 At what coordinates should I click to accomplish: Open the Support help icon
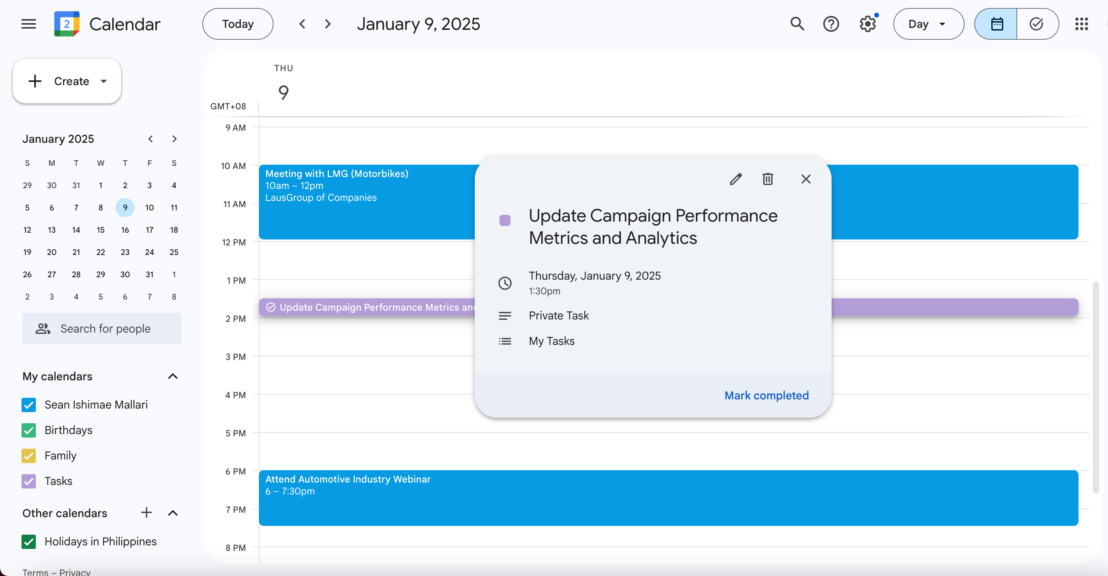[831, 24]
